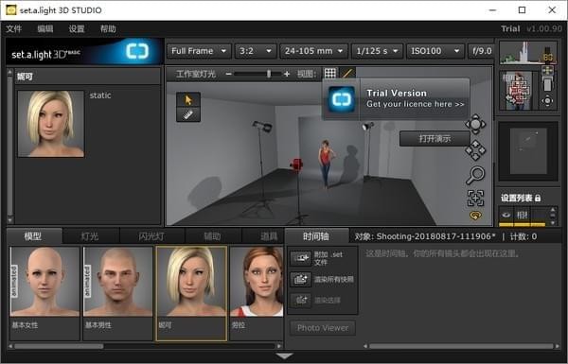Open the 编辑 menu

pos(45,28)
